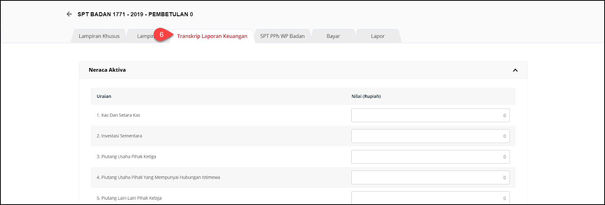
Task: Click the Piutang Usaha Pihak Ketiga input
Action: (430, 156)
